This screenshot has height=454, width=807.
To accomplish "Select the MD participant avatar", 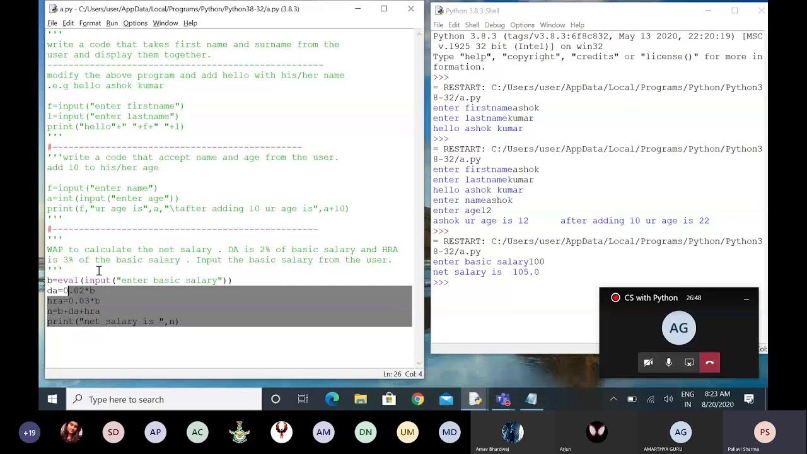I will [450, 433].
